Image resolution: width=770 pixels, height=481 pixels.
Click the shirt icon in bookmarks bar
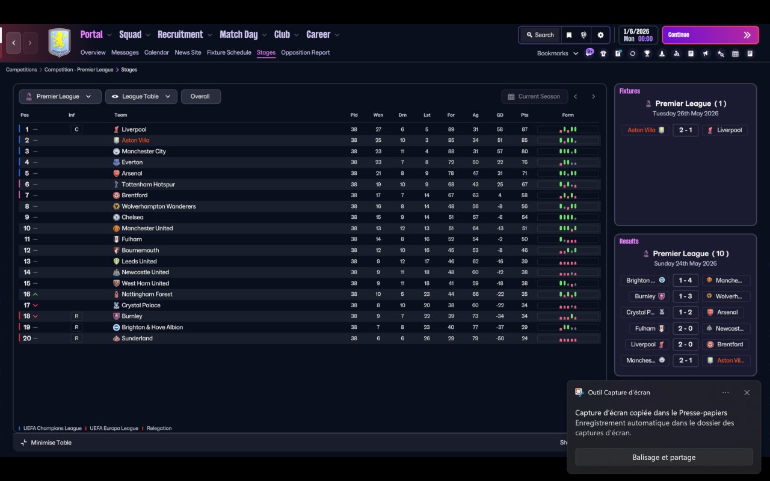603,54
